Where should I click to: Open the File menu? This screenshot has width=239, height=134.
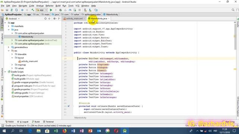click(x=3, y=6)
